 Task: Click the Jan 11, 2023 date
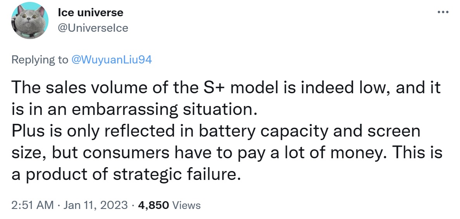point(95,205)
